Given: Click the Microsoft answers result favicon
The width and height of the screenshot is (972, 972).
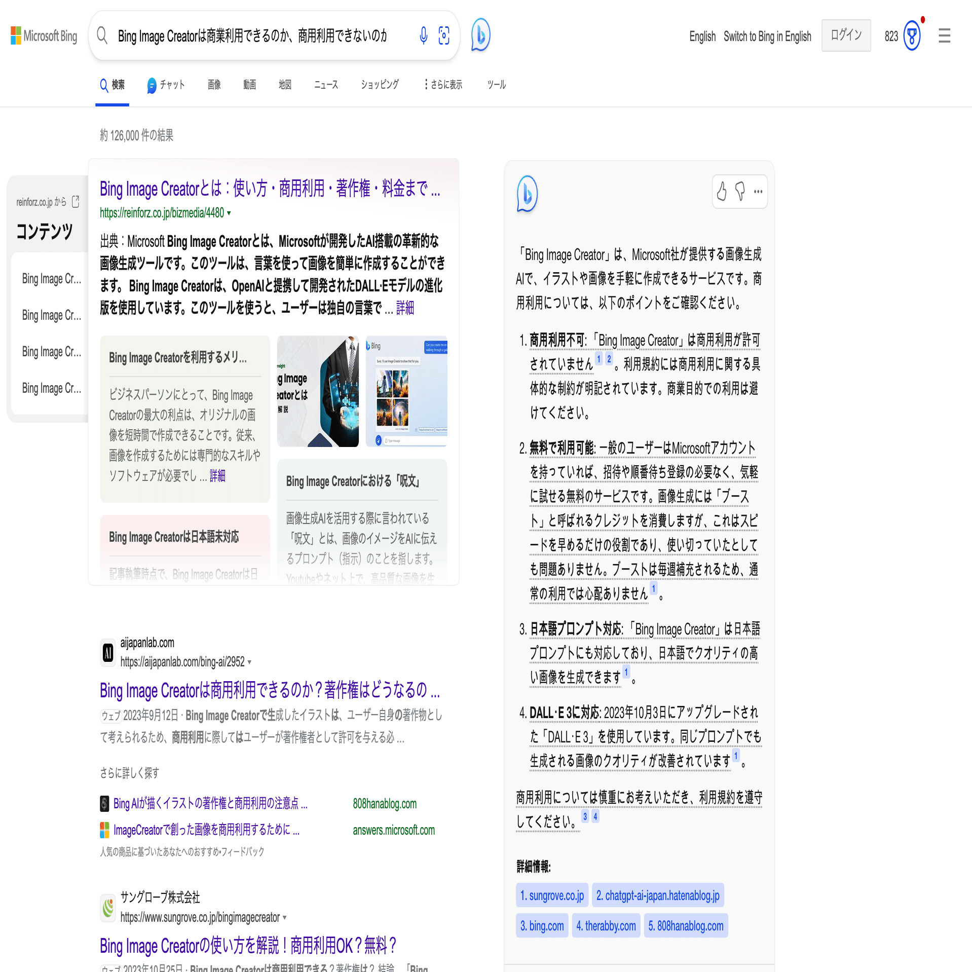Looking at the screenshot, I should click(x=104, y=830).
